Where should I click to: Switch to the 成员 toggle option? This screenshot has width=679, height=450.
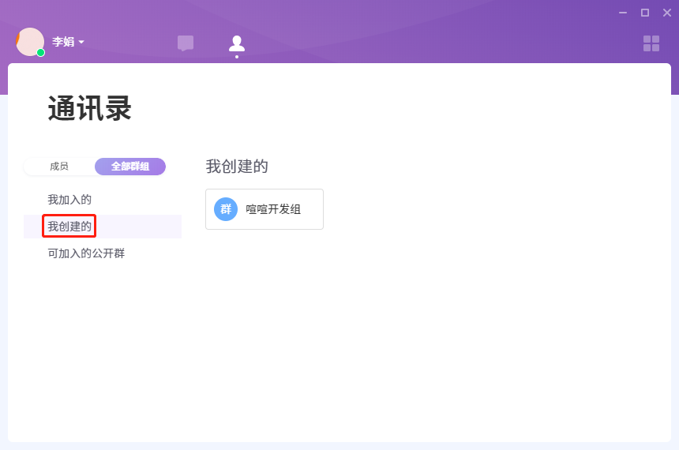tap(59, 167)
